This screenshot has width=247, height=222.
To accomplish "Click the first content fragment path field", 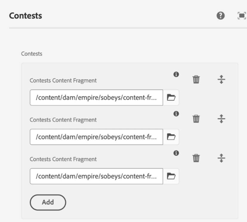I will click(x=96, y=97).
